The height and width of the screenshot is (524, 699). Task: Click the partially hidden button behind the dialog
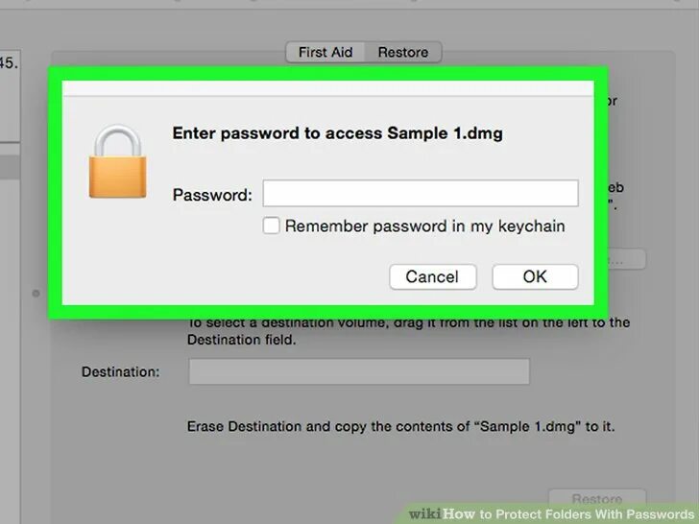point(620,259)
